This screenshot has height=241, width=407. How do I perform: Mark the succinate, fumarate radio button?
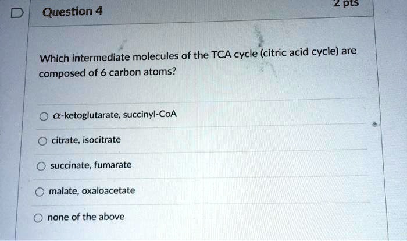pyautogui.click(x=41, y=166)
